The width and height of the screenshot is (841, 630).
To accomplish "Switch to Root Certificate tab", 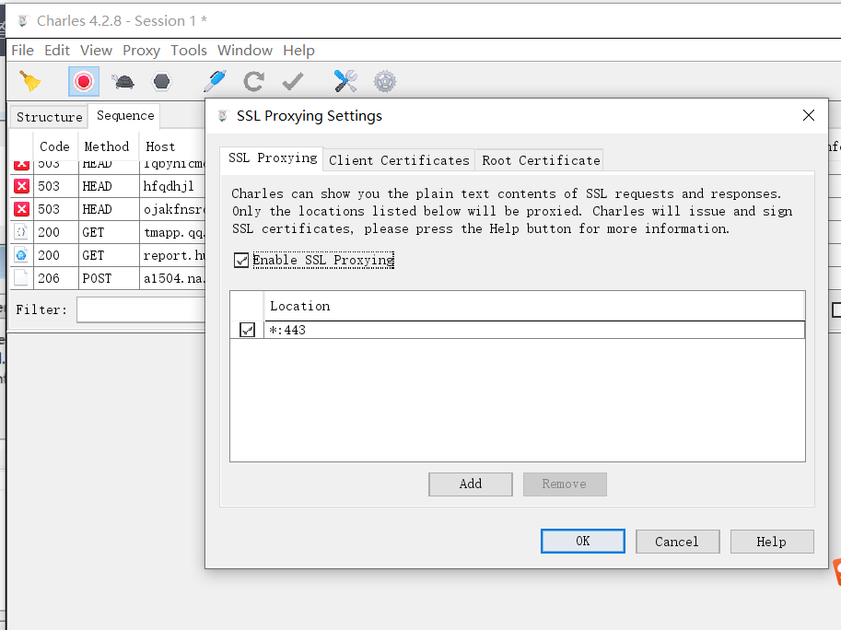I will coord(541,160).
